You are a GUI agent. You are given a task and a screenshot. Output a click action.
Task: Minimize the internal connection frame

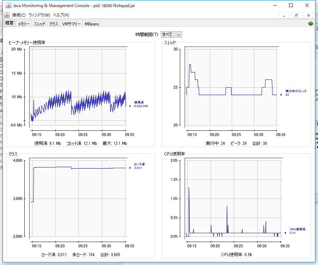(x=284, y=16)
